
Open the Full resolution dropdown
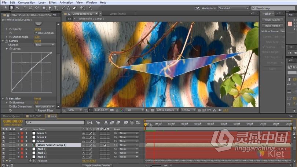(135, 110)
